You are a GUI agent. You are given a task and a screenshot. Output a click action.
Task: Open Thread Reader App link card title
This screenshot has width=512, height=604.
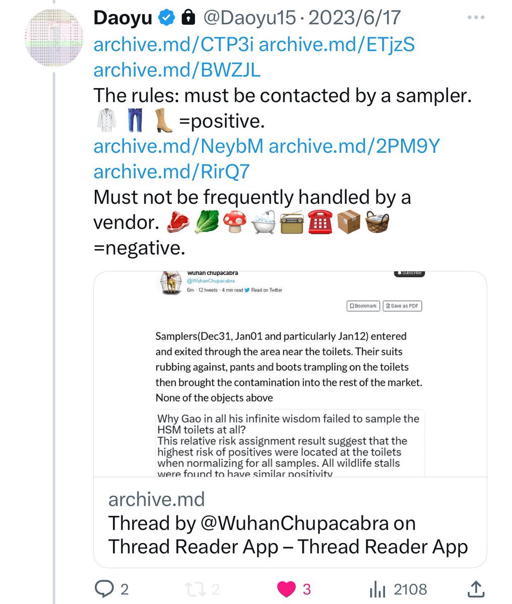click(288, 535)
